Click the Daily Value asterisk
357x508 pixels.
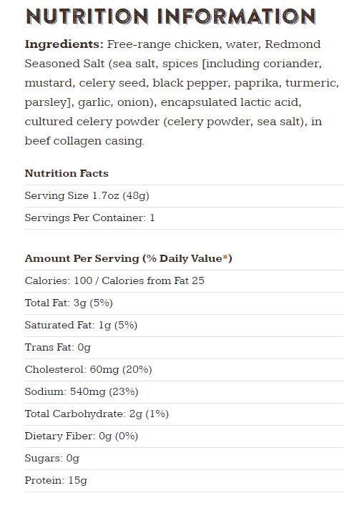click(x=225, y=258)
